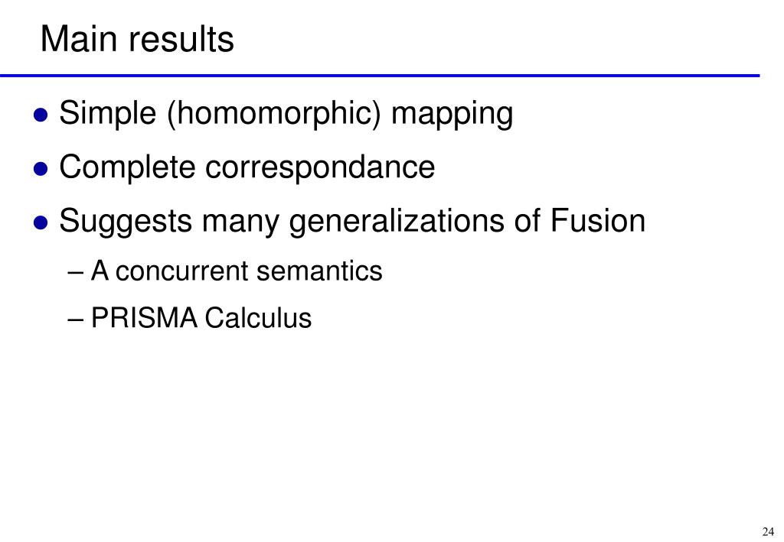This screenshot has width=784, height=542.
Task: Click the word "mapping" in the first bullet
Action: click(452, 115)
